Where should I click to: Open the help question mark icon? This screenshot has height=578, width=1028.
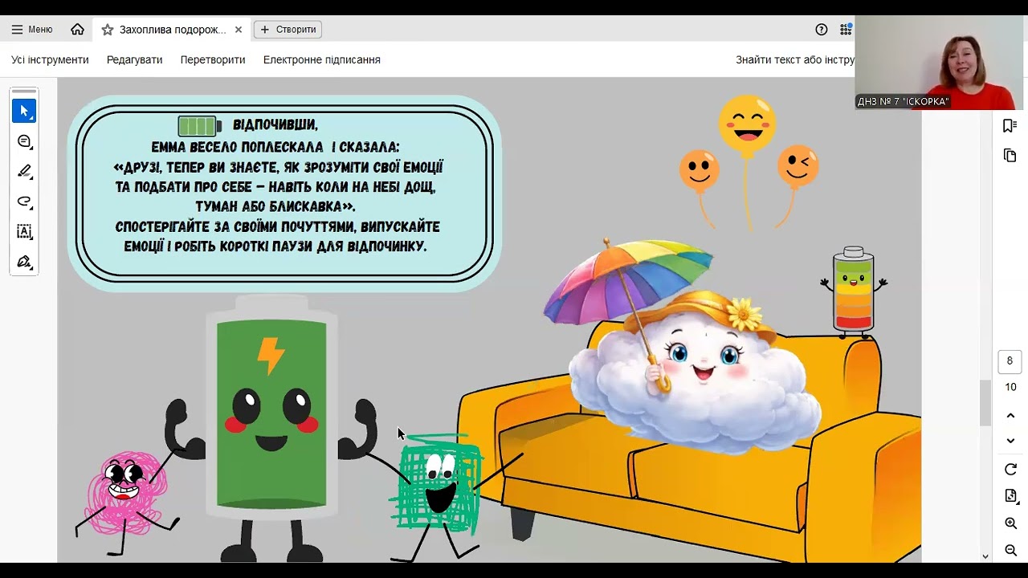[821, 30]
